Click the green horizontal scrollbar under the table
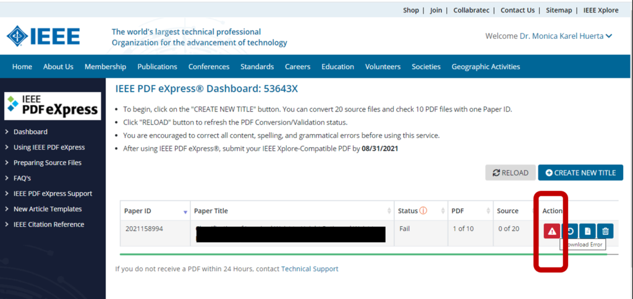The height and width of the screenshot is (299, 633). [363, 254]
